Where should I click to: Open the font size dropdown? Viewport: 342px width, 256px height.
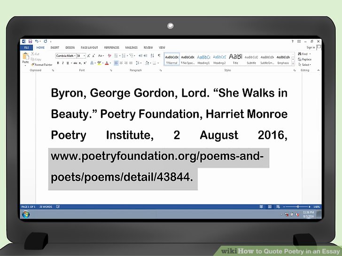pyautogui.click(x=84, y=56)
